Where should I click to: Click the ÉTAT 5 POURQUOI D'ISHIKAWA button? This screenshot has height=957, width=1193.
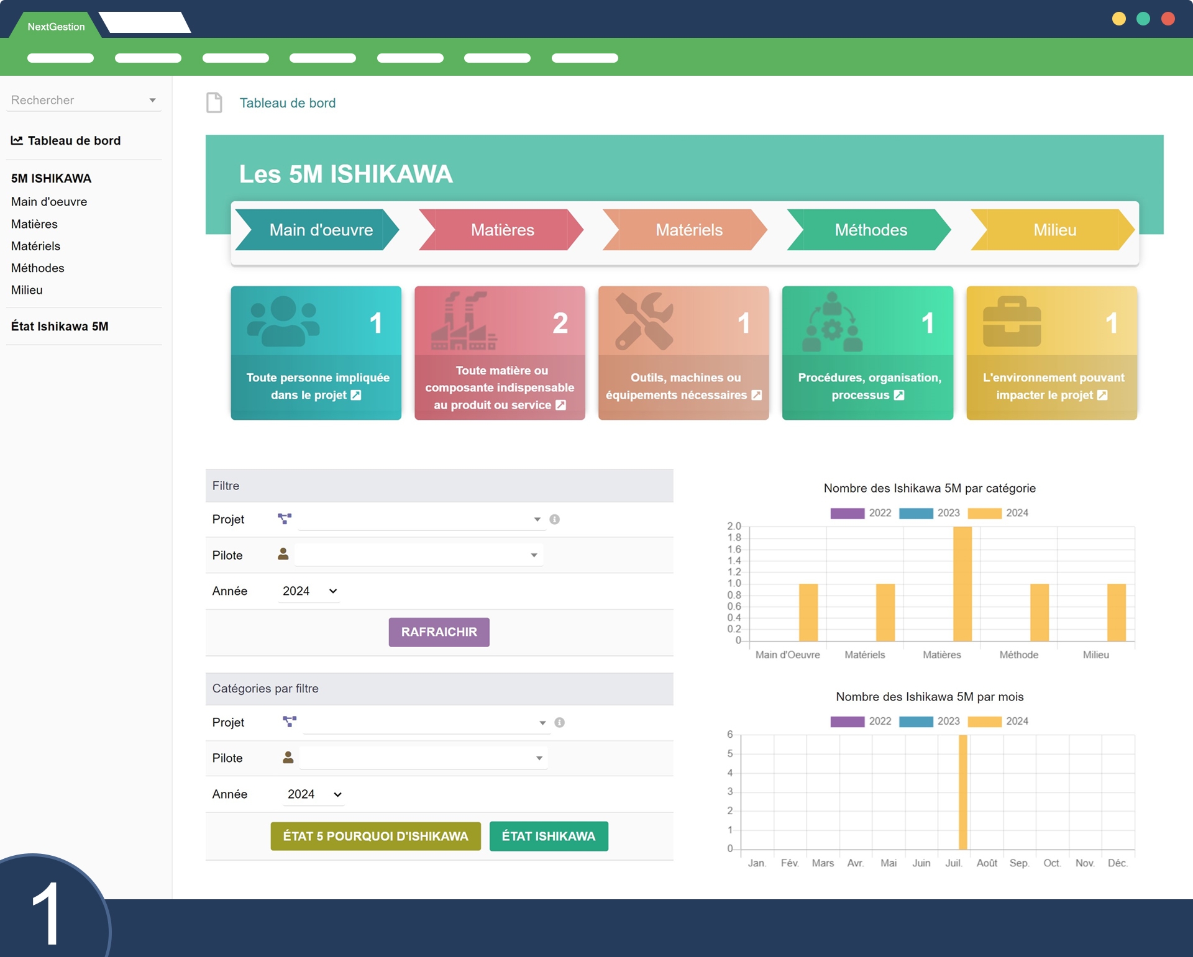pos(375,836)
